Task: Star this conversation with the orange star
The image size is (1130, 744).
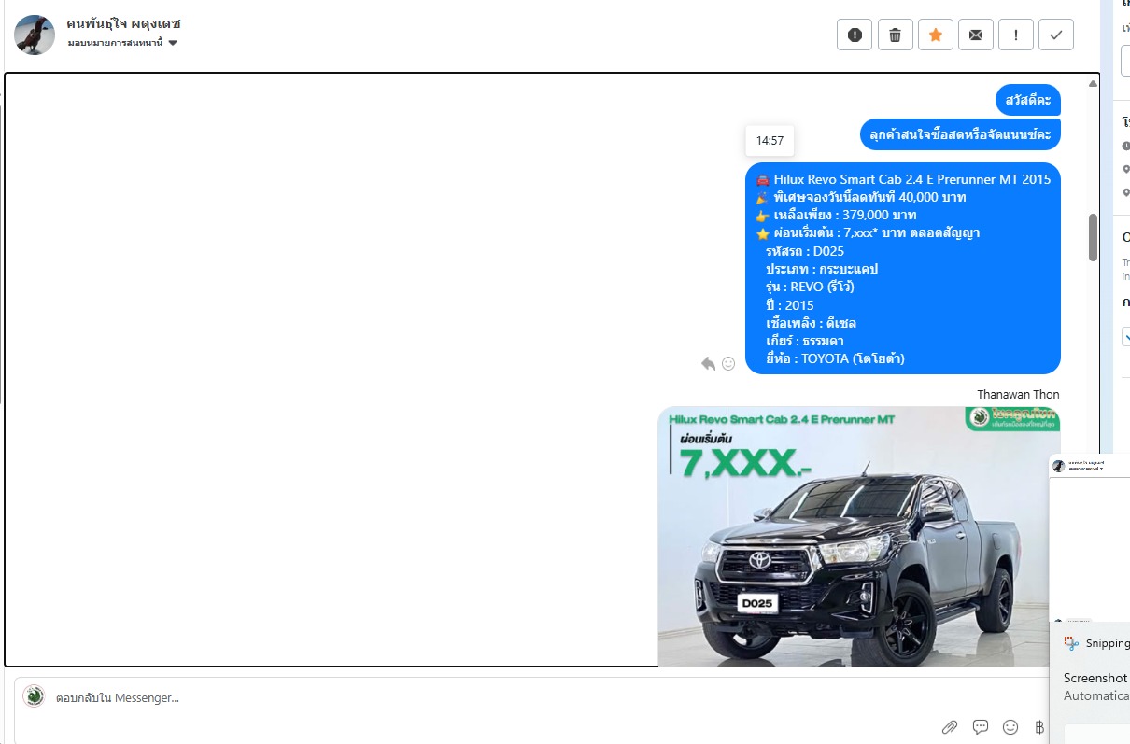Action: [935, 35]
